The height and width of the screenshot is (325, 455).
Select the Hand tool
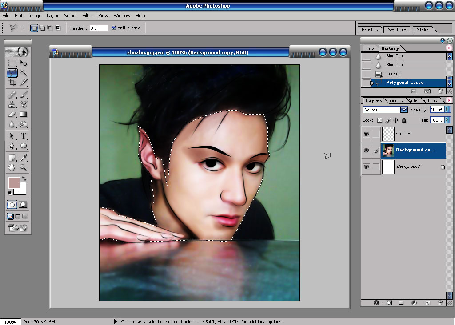[12, 167]
